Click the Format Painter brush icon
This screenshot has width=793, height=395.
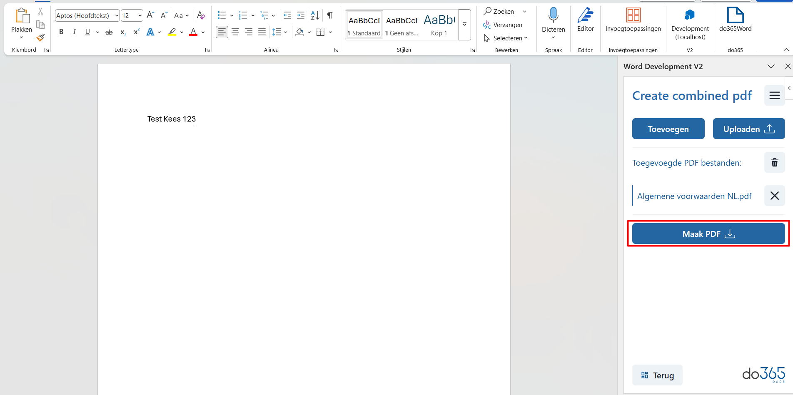coord(40,38)
